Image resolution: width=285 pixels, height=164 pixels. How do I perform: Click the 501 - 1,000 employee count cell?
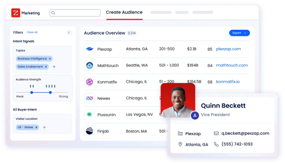pos(169,65)
